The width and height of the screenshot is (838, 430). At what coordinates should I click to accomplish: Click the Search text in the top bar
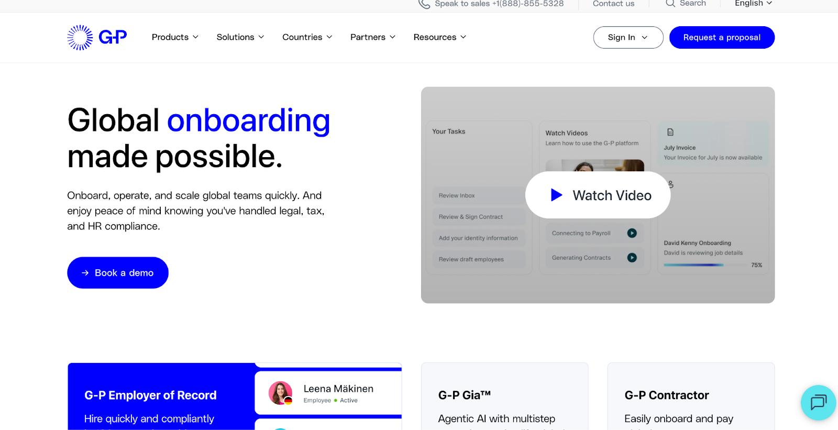[x=692, y=4]
